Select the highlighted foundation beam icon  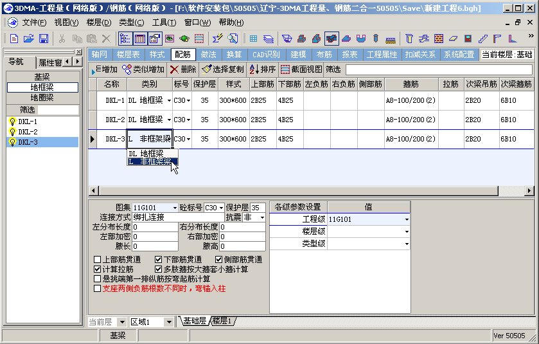(331, 39)
